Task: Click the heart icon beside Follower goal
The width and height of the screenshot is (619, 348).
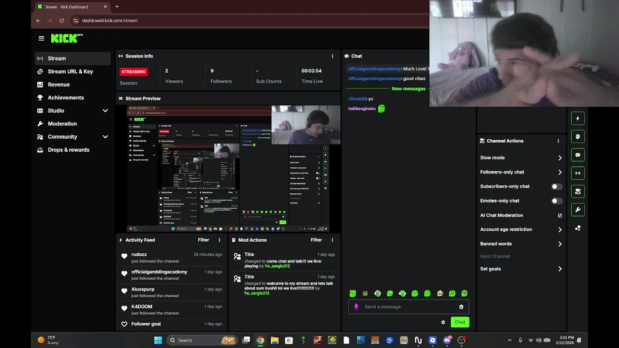Action: pos(124,324)
